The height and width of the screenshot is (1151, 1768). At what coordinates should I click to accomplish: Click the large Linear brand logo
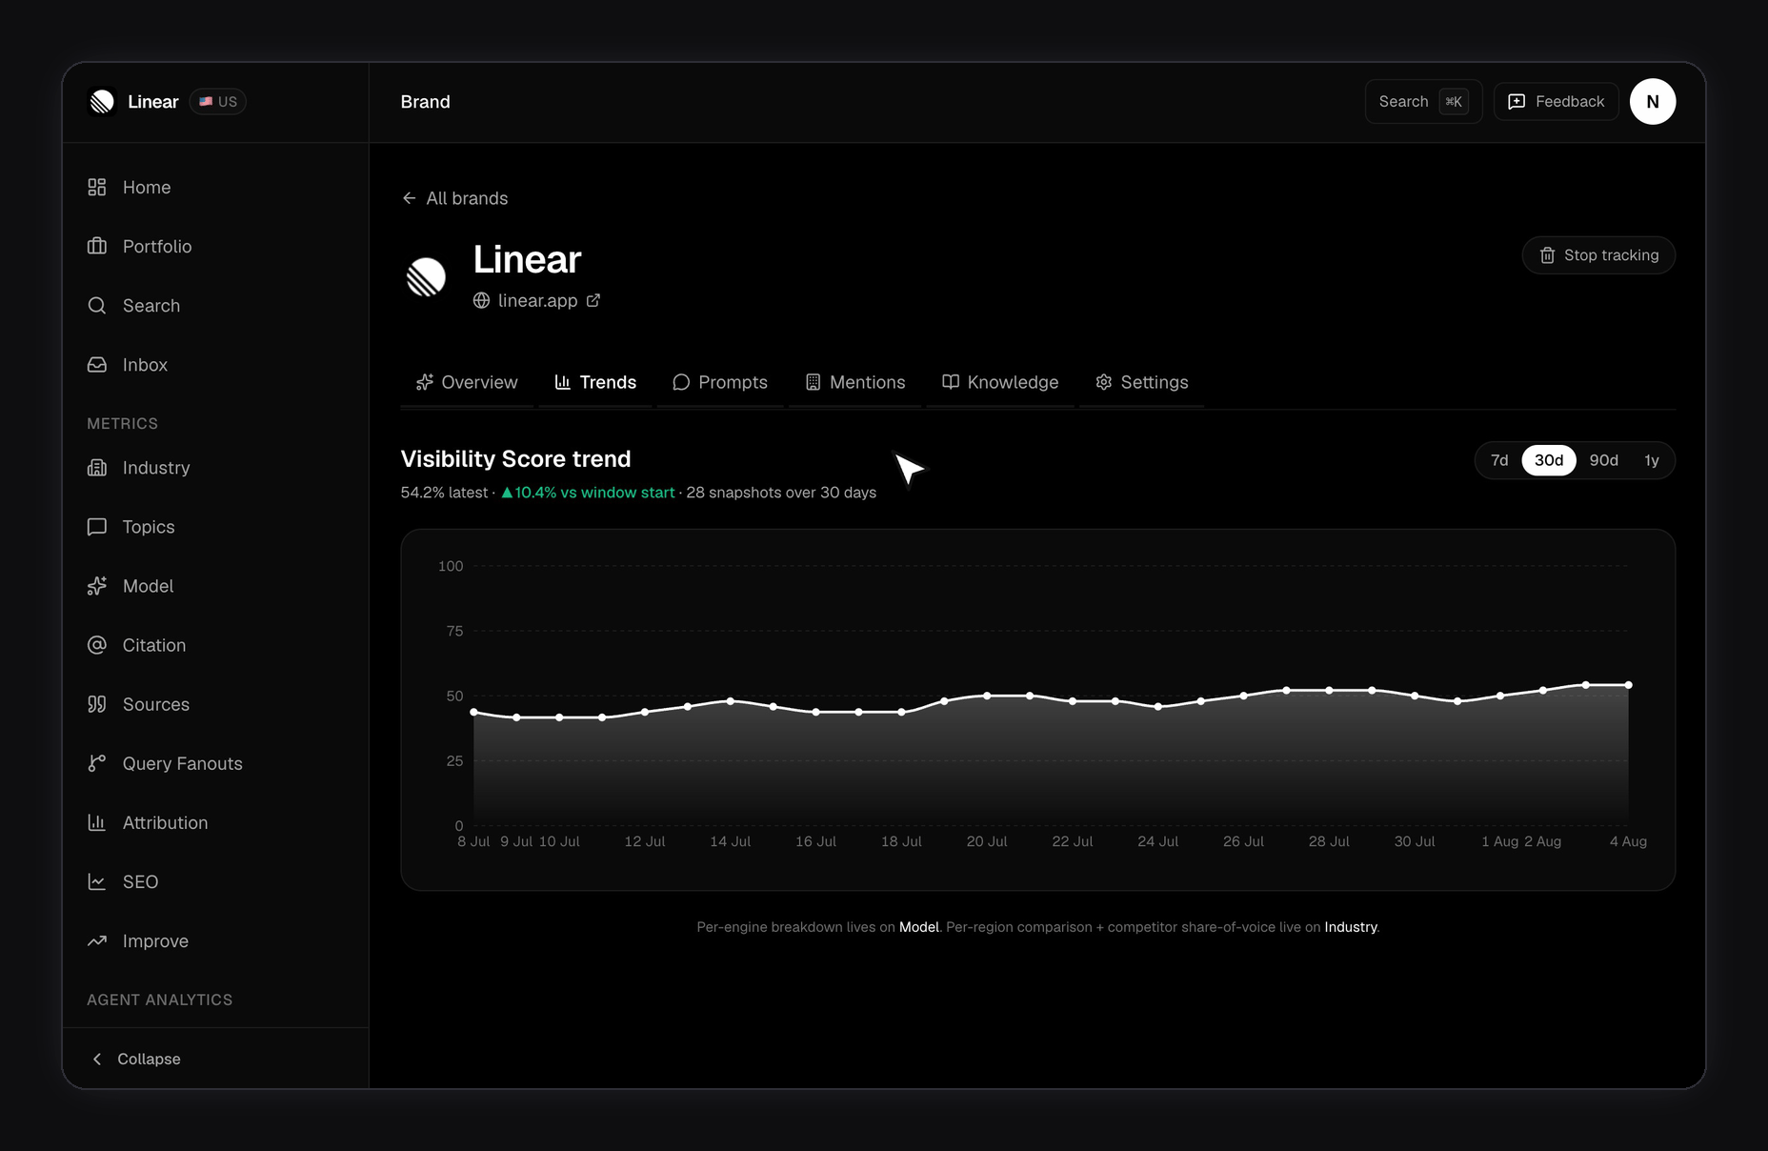point(426,277)
